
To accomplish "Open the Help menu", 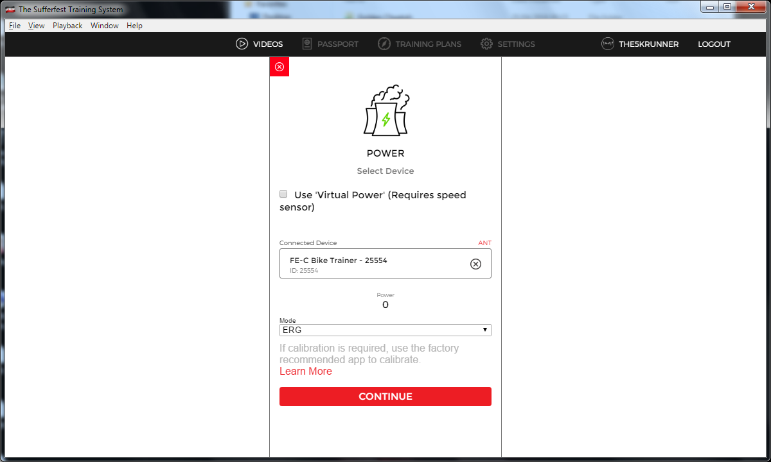I will click(x=134, y=26).
